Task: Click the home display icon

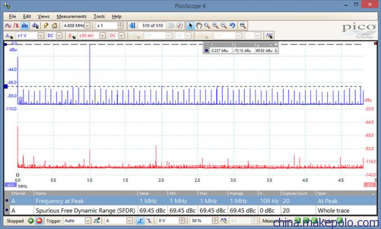Action: pos(54,26)
